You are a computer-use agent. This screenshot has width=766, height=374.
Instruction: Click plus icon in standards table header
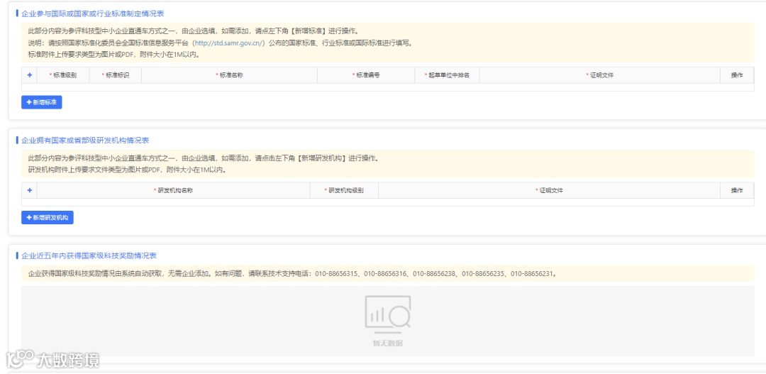pyautogui.click(x=29, y=75)
